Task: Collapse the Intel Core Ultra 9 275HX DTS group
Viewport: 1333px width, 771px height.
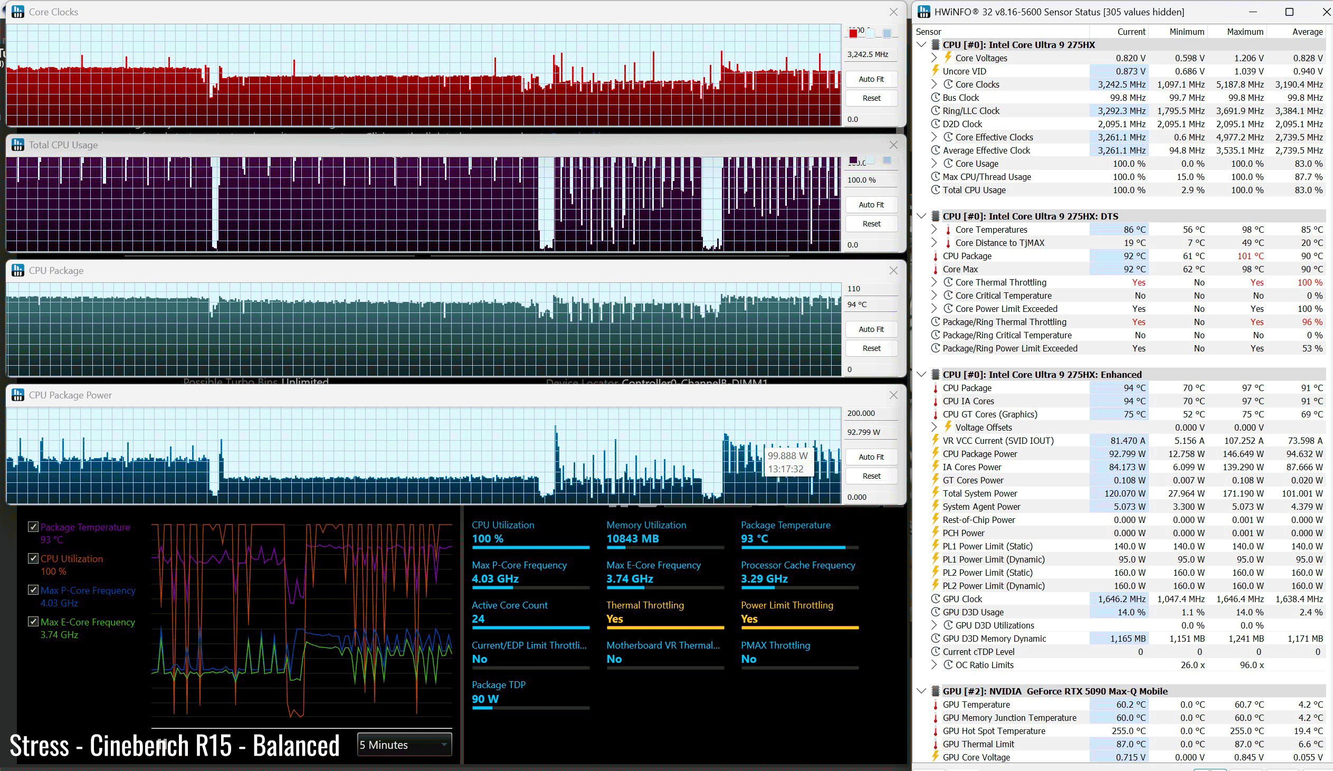Action: coord(921,216)
